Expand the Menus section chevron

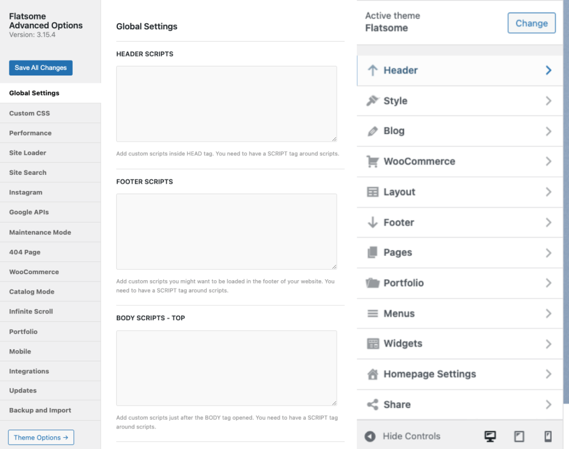(548, 314)
